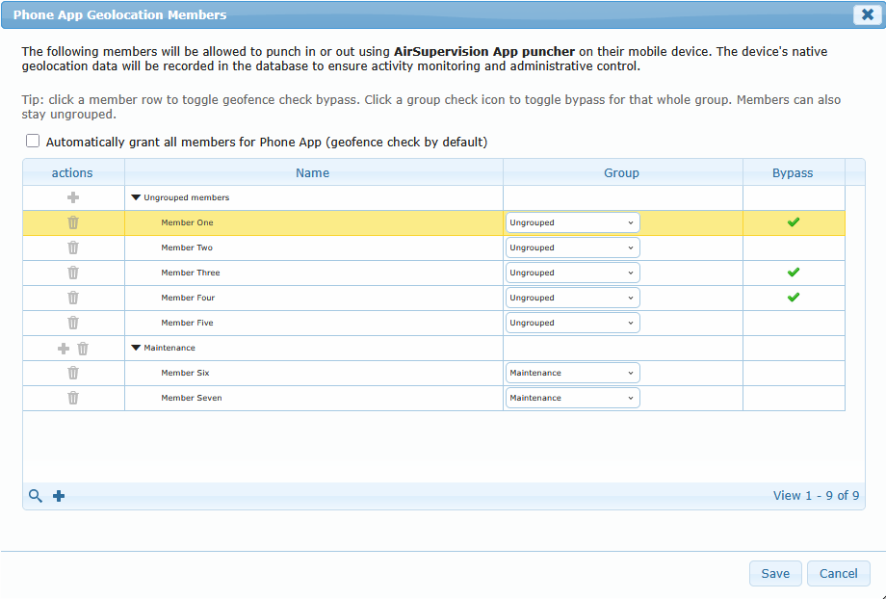Collapse the Ungrouped members group

[136, 197]
